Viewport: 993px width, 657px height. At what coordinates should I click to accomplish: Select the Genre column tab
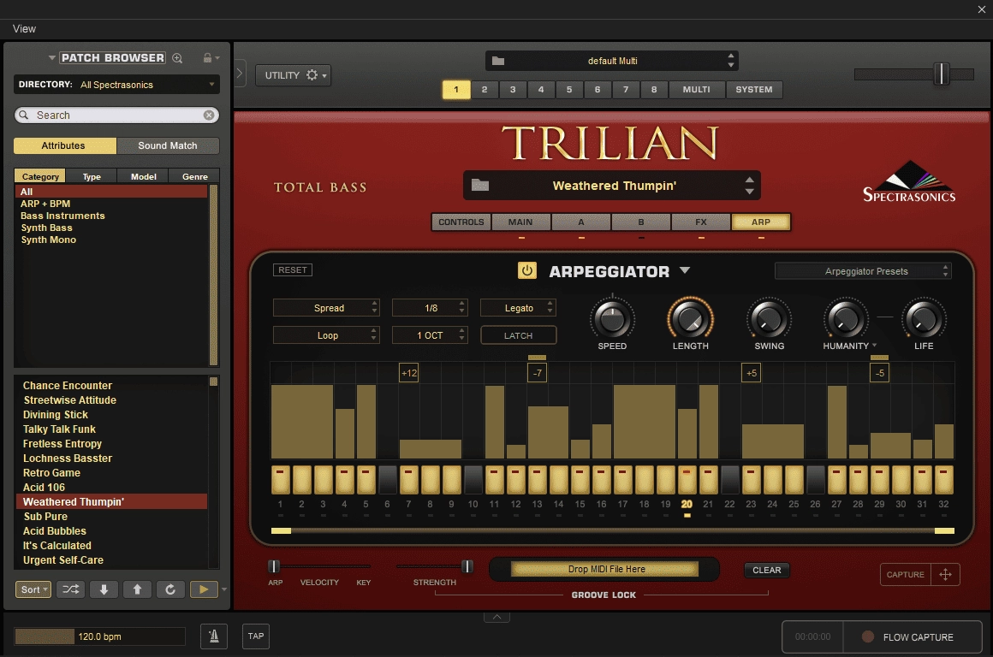[x=195, y=176]
